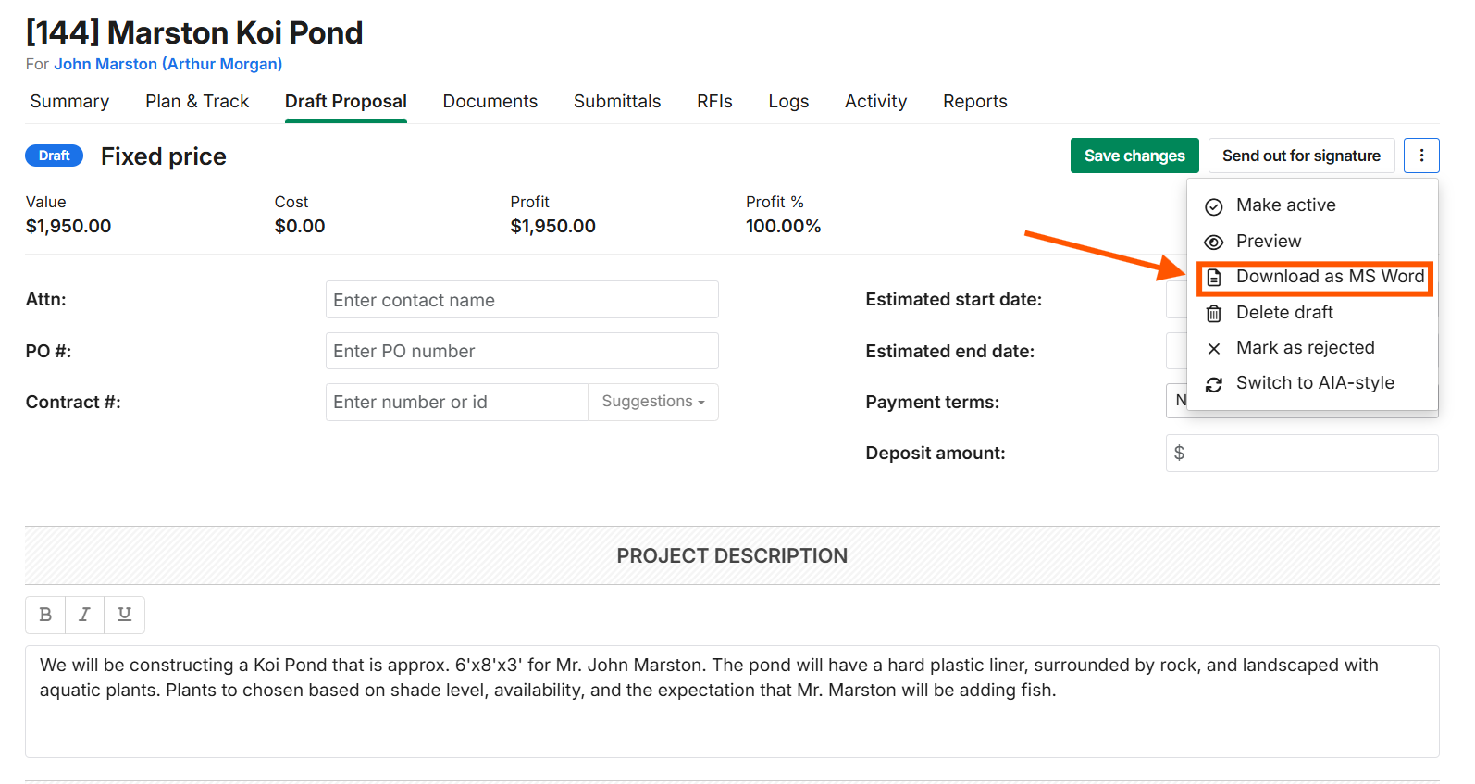Click the Bold formatting icon
The height and width of the screenshot is (784, 1475).
click(x=45, y=615)
